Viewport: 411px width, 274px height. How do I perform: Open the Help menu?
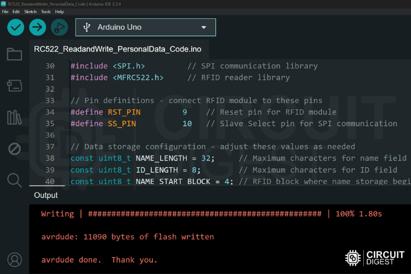[x=59, y=12]
